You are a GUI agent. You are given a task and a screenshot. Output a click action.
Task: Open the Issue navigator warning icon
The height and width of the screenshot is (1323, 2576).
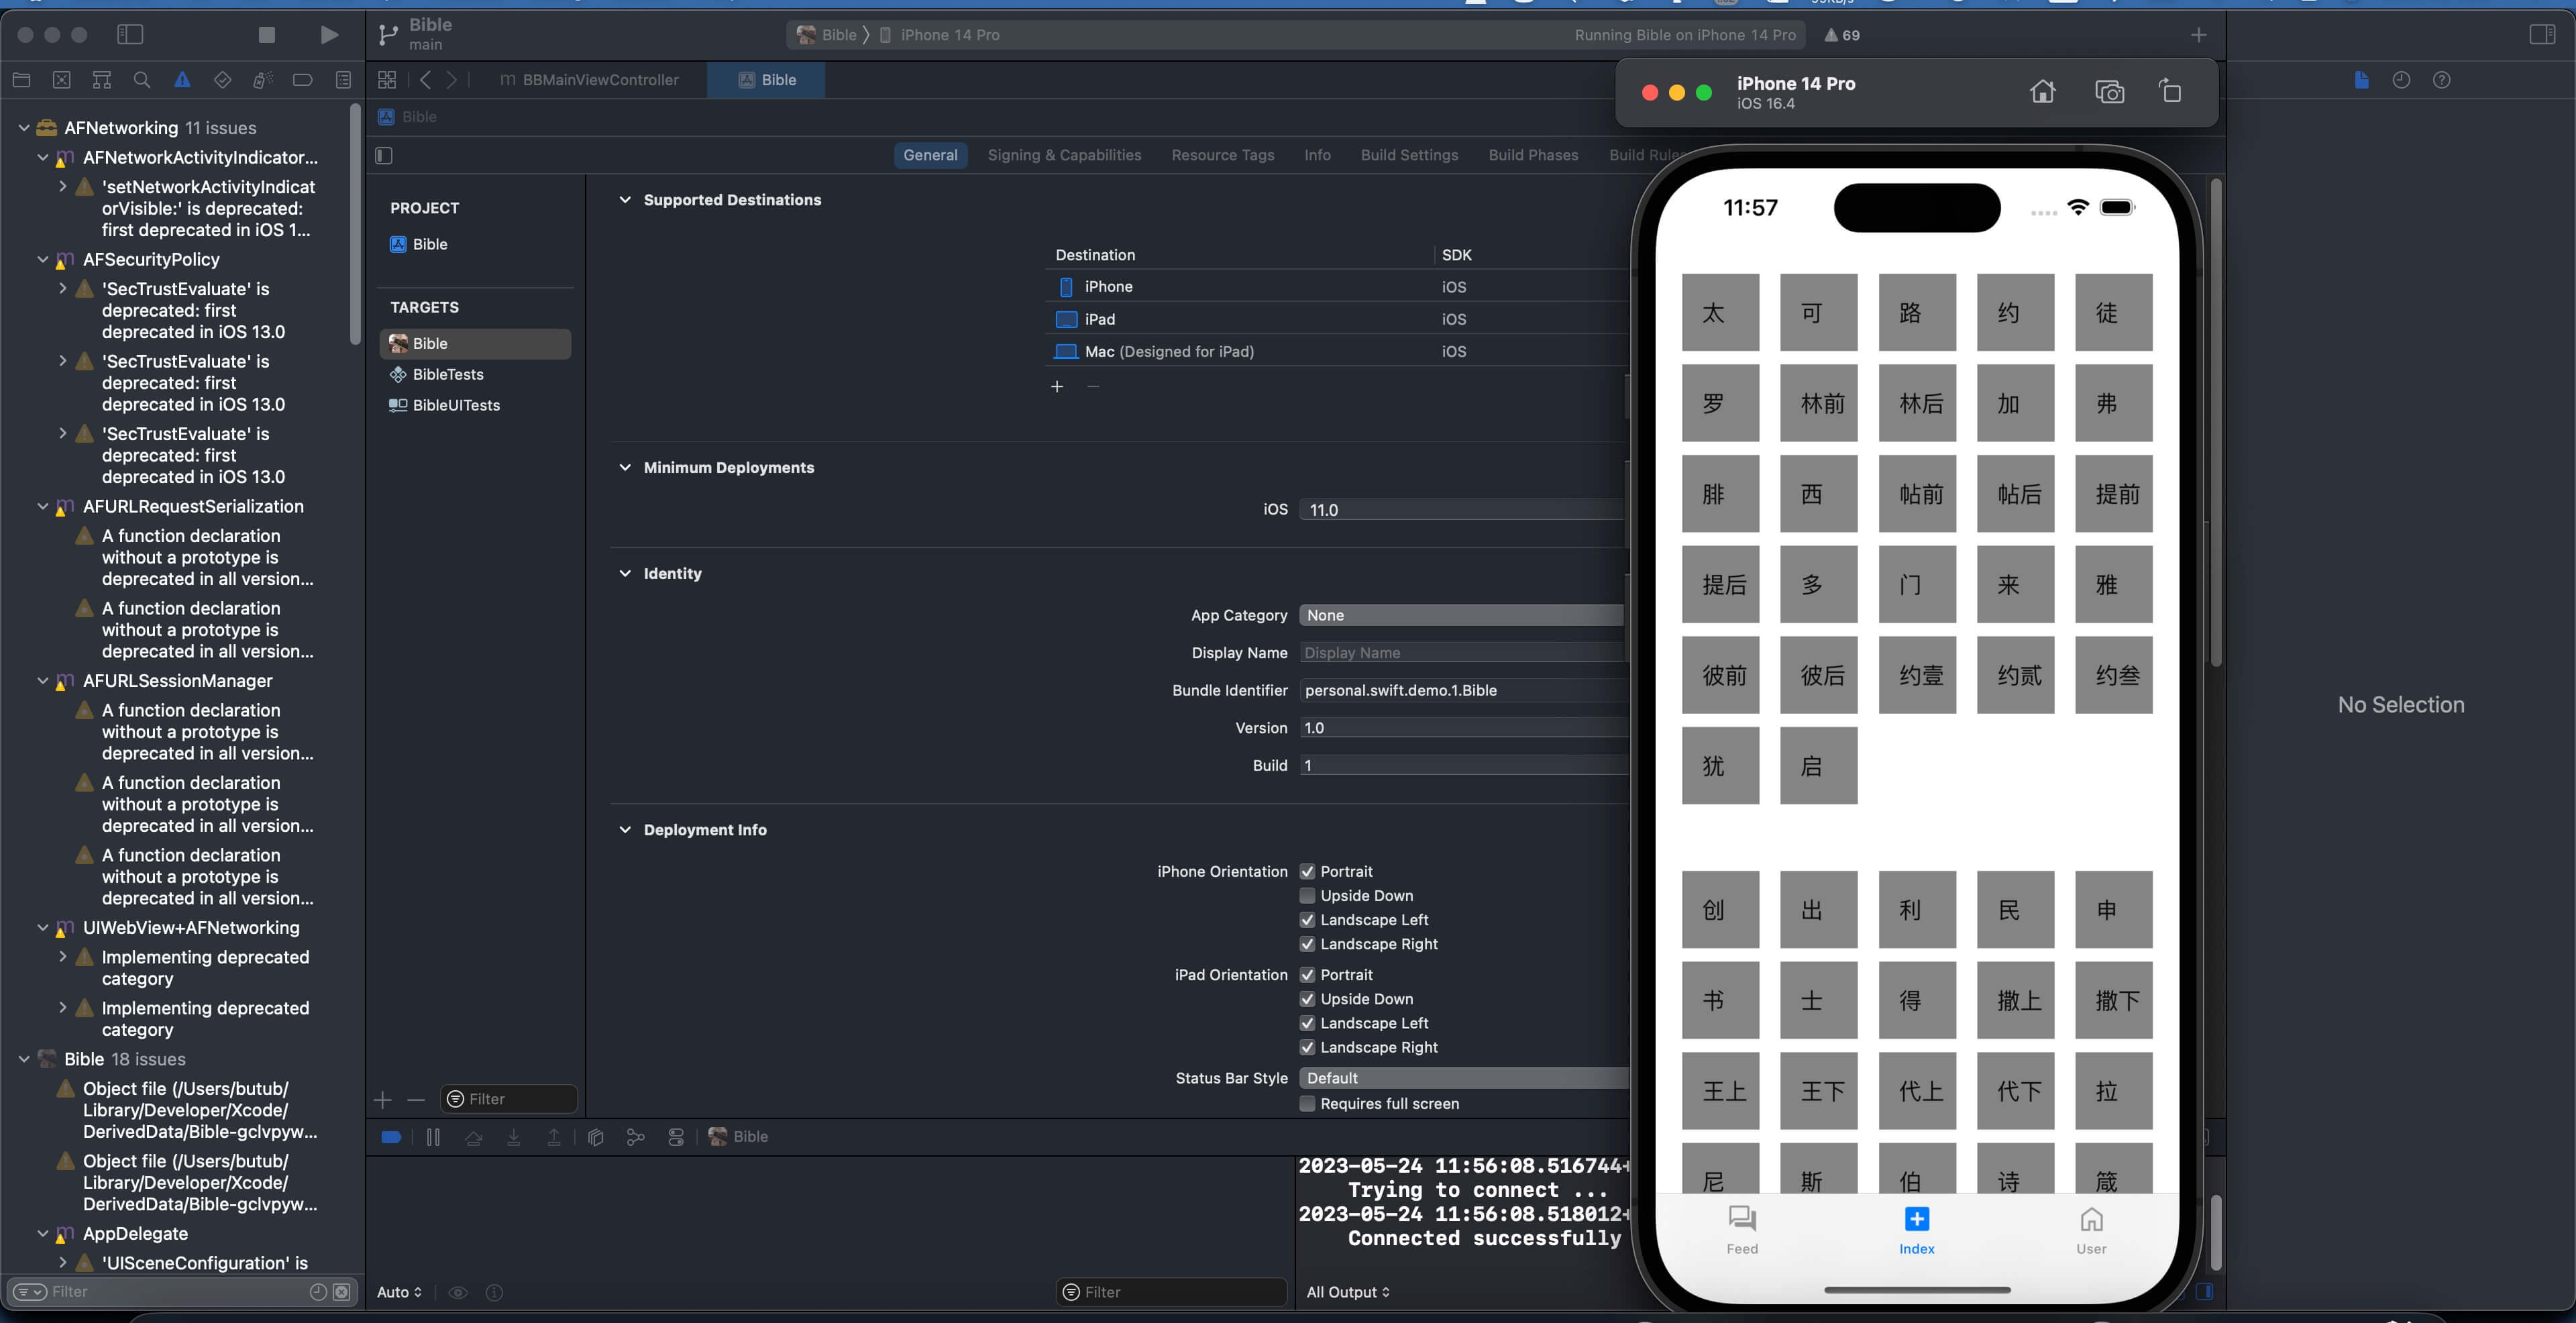coord(182,80)
